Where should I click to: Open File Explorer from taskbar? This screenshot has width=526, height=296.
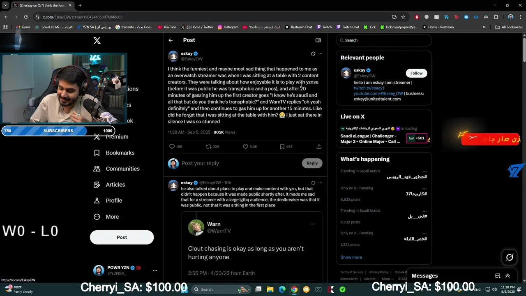tap(270, 289)
